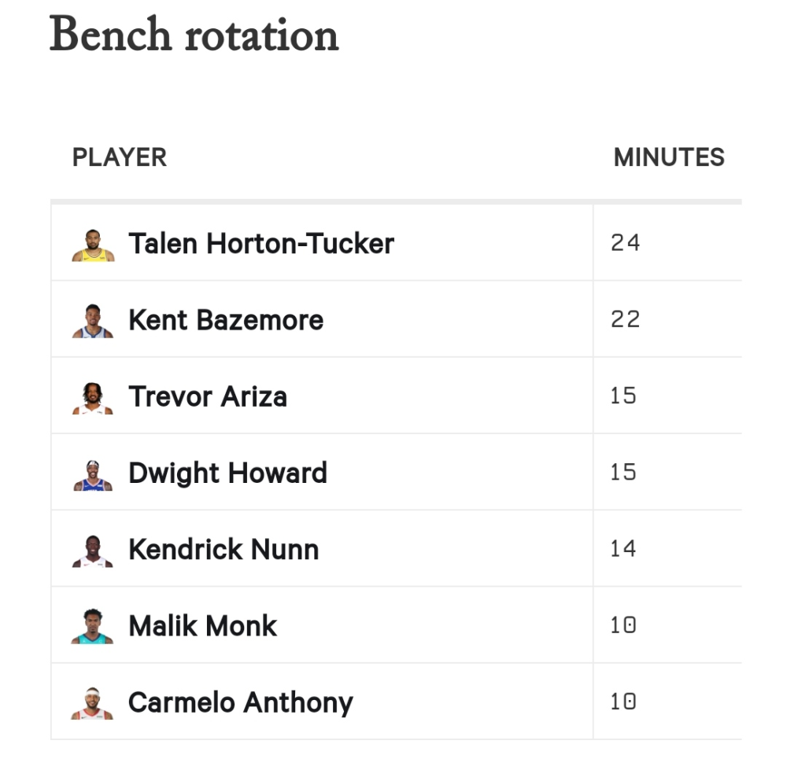The height and width of the screenshot is (759, 787).
Task: Select the Trevor Ariza name text
Action: tap(208, 396)
